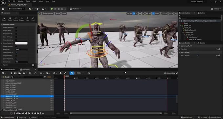
Task: Open the Snapper tool in Animation panel
Action: (21, 19)
